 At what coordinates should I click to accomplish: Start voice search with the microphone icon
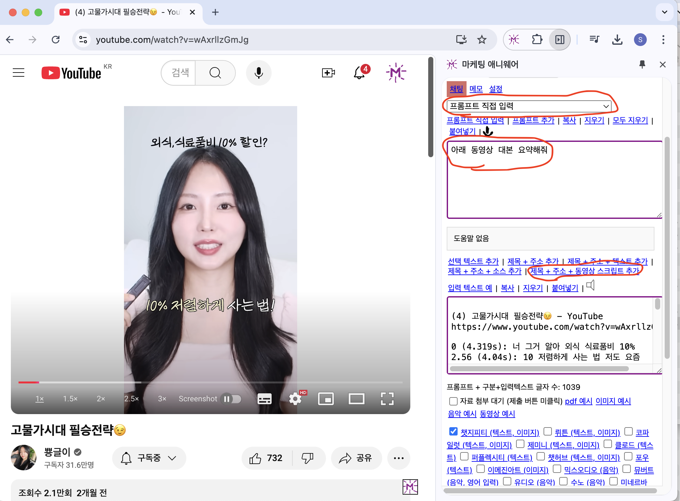click(259, 73)
